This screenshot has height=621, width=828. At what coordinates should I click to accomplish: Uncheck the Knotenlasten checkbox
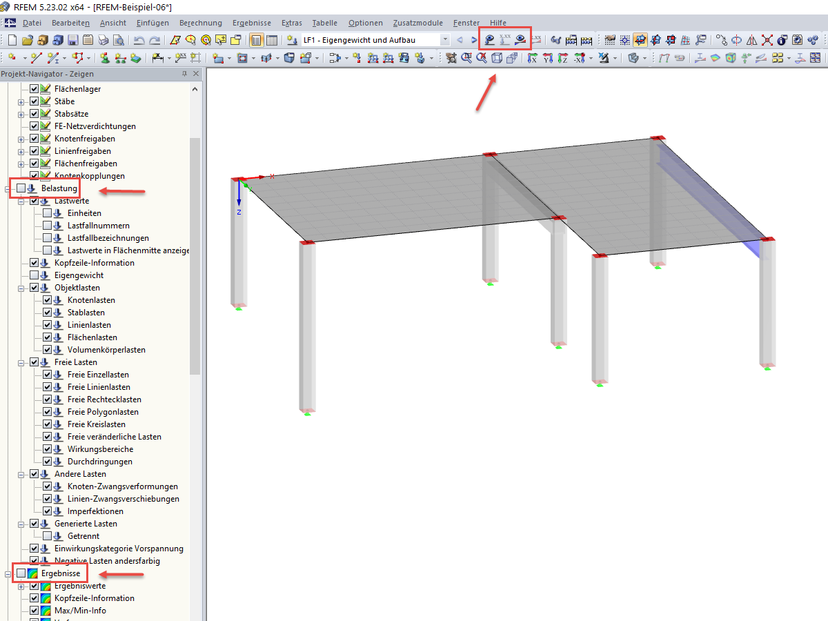47,300
